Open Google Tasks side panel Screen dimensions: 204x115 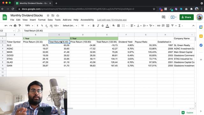pyautogui.click(x=201, y=45)
